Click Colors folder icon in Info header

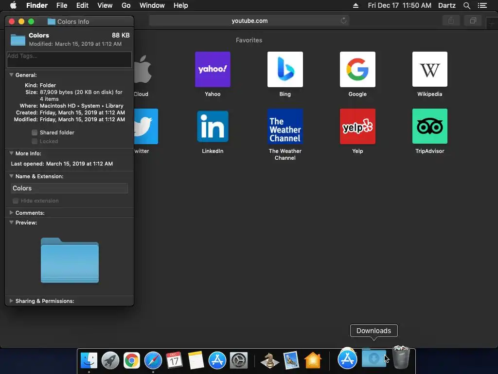(18, 40)
